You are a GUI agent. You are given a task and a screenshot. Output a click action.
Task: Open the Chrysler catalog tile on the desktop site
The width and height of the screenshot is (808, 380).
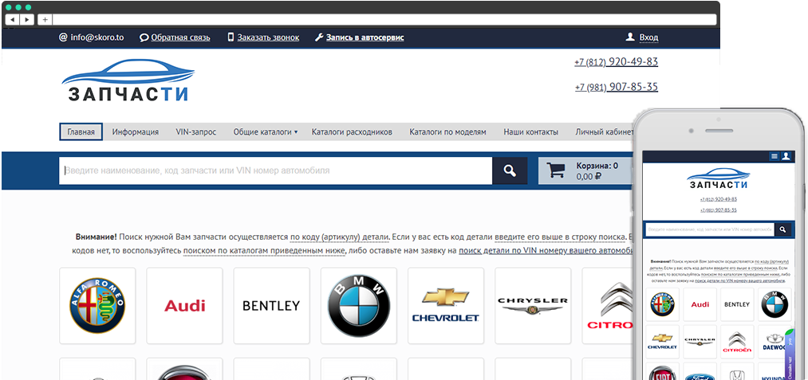pos(533,306)
